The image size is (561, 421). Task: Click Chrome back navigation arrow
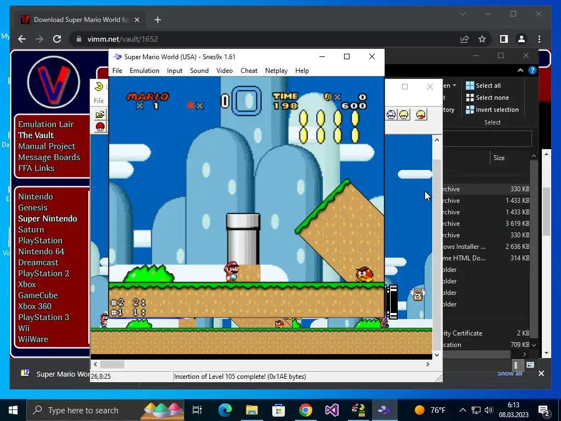pos(22,39)
